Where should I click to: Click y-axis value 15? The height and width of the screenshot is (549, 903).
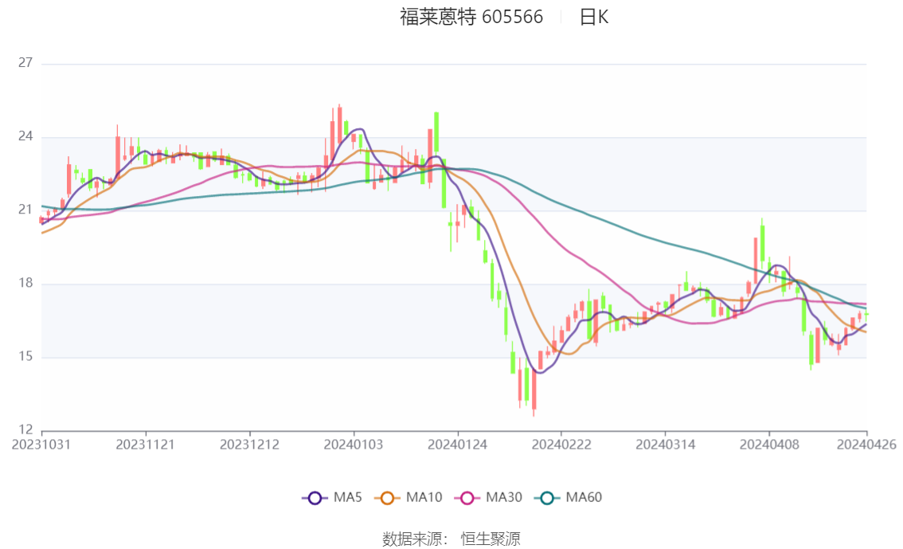[25, 357]
